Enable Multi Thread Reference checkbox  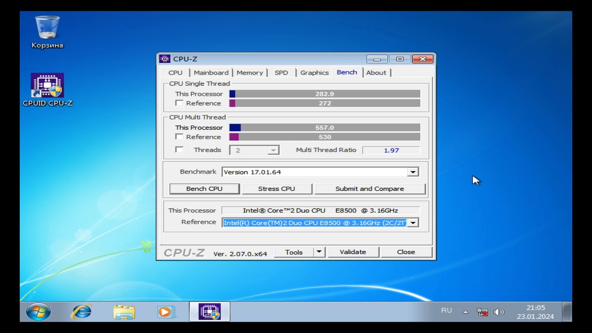click(x=180, y=137)
